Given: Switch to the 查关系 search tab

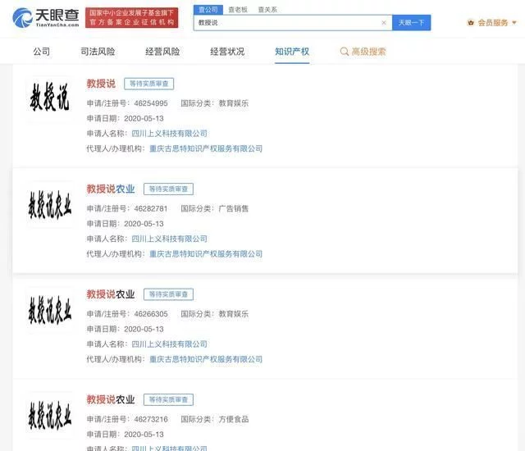Looking at the screenshot, I should 267,10.
